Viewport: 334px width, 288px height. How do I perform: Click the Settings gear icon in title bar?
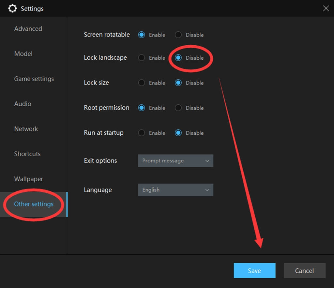12,8
